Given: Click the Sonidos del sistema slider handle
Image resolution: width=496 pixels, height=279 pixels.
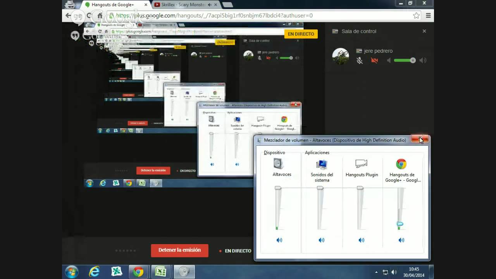Looking at the screenshot, I should click(320, 188).
